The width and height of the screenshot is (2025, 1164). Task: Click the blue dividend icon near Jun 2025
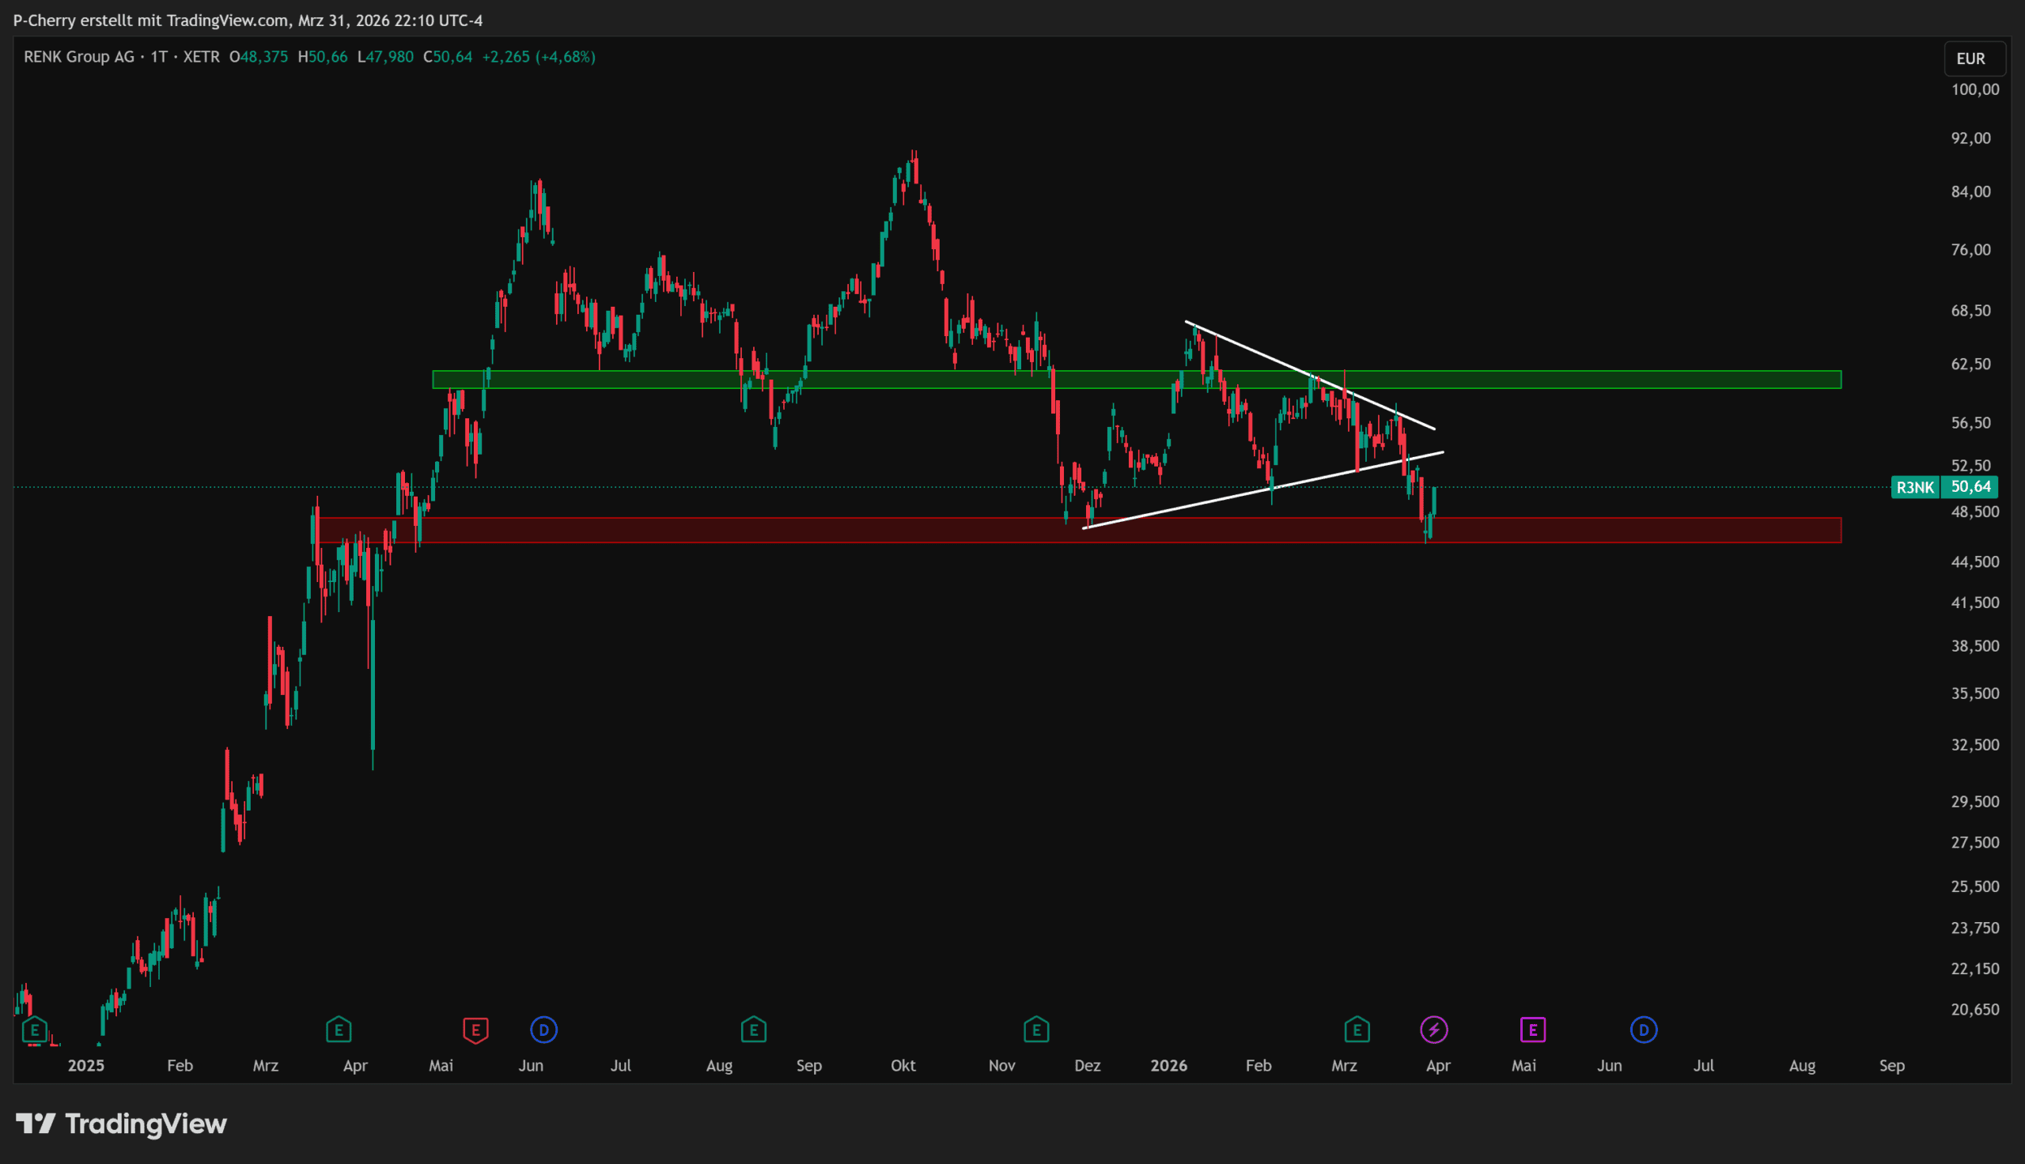[x=543, y=1030]
